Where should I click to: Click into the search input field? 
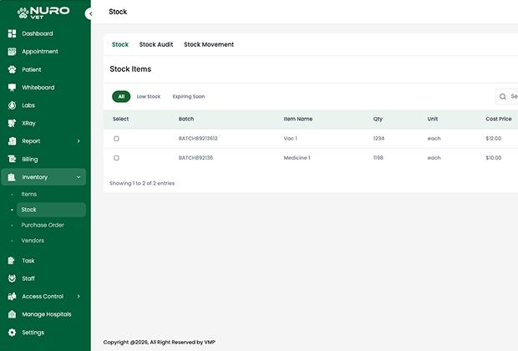click(x=507, y=96)
